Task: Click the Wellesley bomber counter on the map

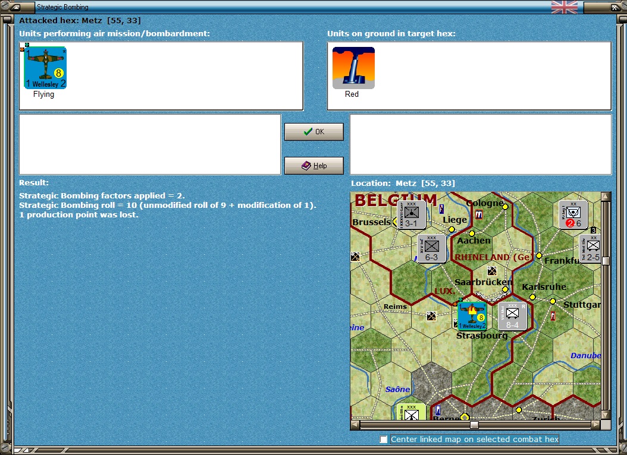Action: (x=472, y=316)
